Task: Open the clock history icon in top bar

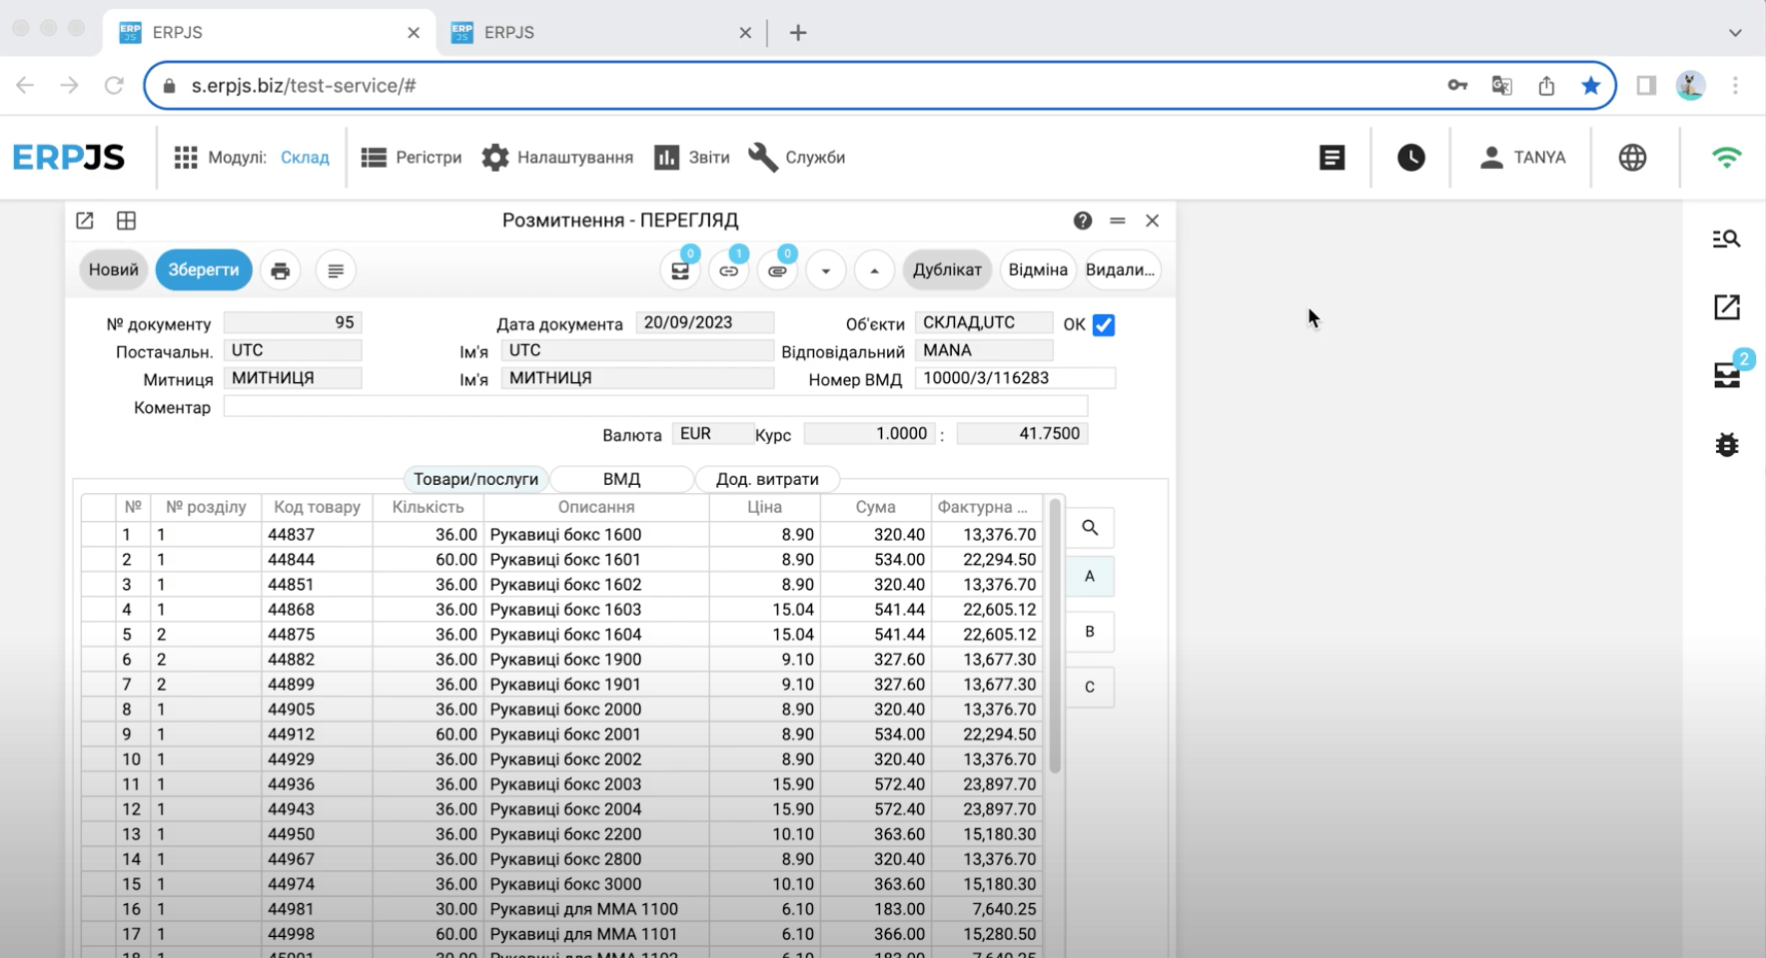Action: (x=1410, y=158)
